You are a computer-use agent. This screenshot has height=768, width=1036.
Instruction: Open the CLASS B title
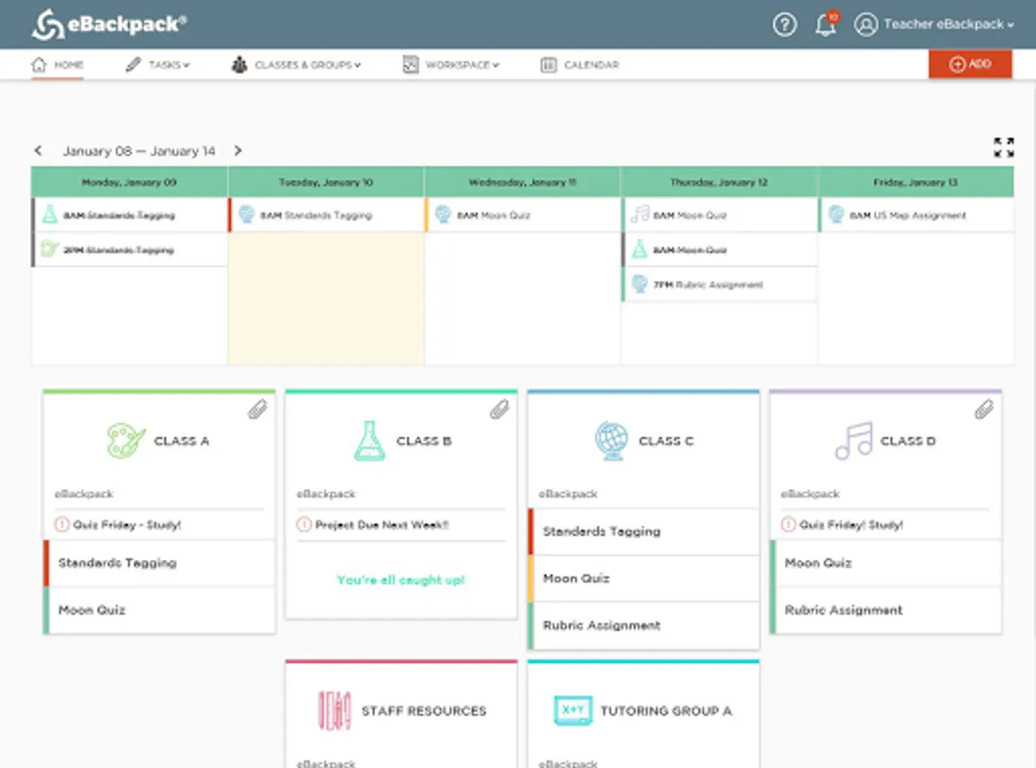coord(424,441)
